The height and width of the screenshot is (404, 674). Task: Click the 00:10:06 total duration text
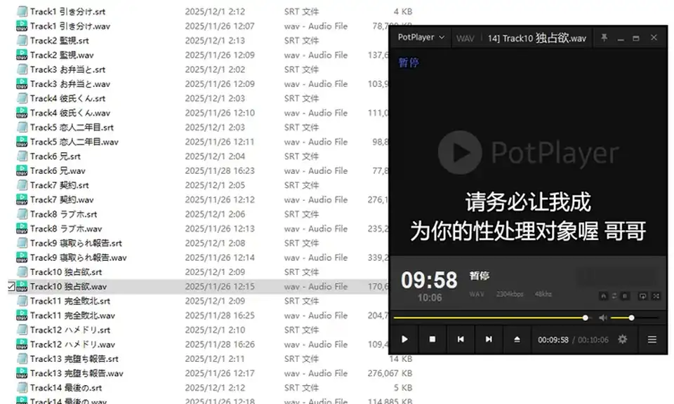[x=593, y=340]
